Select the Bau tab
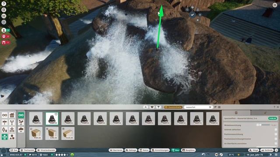Image resolution: width=280 pixels, height=157 pixels. [175, 150]
